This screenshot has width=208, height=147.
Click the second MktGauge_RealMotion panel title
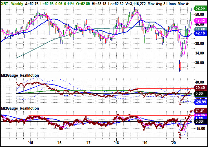tap(20, 108)
